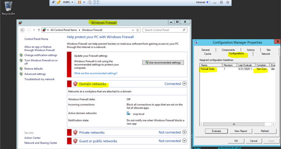
Task: Pause the virtual machine from the VMRC toolbar
Action: (79, 2)
